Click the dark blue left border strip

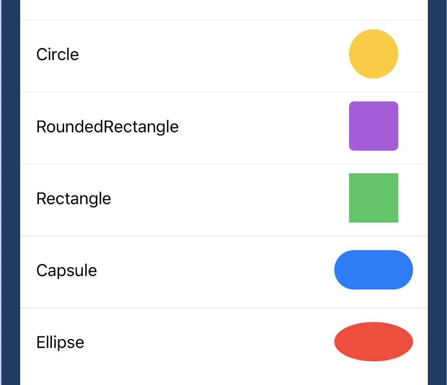point(10,192)
